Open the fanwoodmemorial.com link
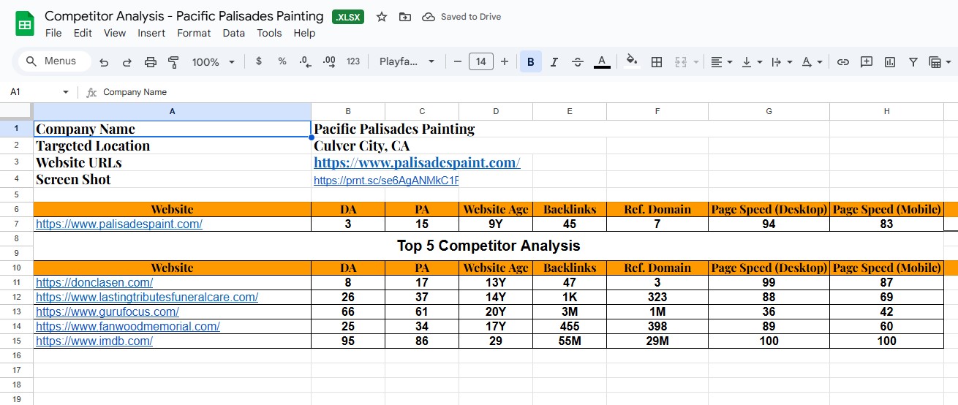This screenshot has width=958, height=405. [x=128, y=326]
